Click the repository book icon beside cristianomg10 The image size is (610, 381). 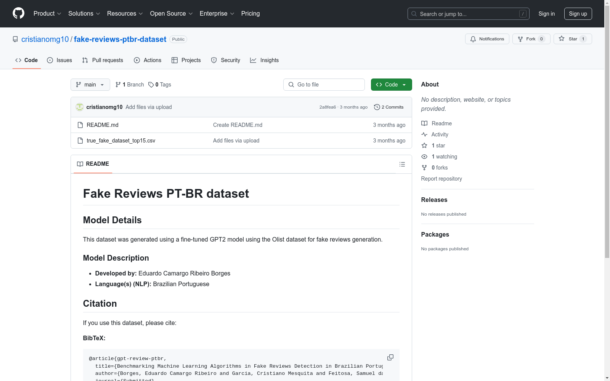15,39
